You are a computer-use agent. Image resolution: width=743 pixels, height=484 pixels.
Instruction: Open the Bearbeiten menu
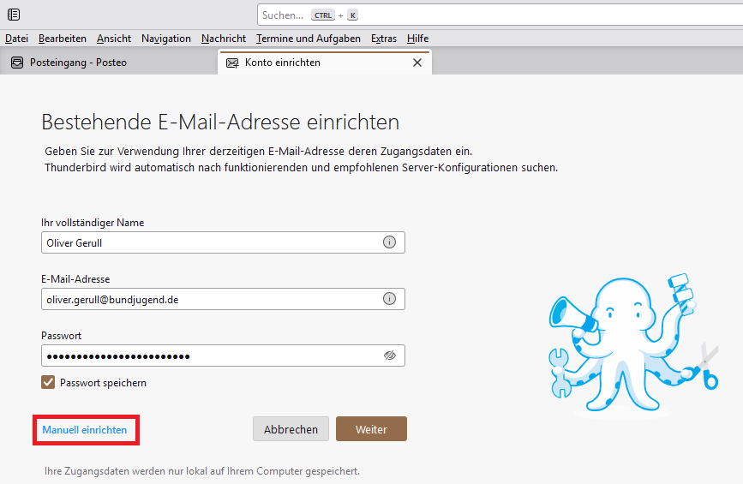[63, 39]
